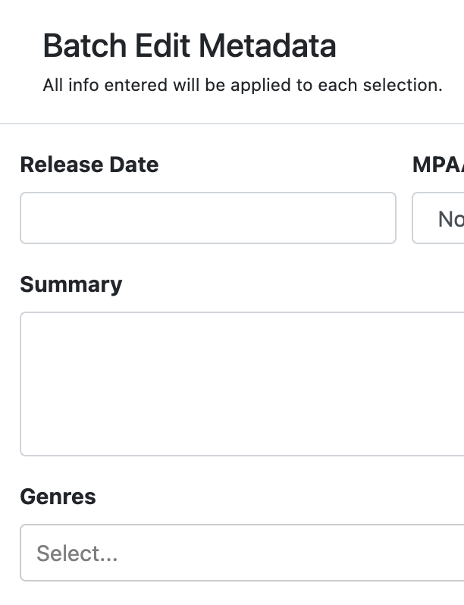Click the Release Date input field
The image size is (464, 605).
(208, 218)
